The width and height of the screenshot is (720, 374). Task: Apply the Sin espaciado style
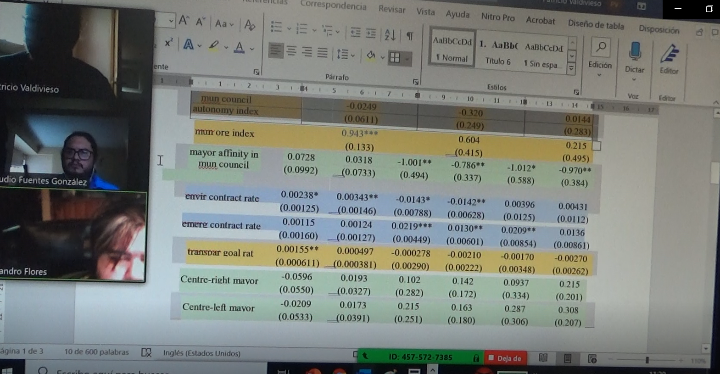pos(543,55)
